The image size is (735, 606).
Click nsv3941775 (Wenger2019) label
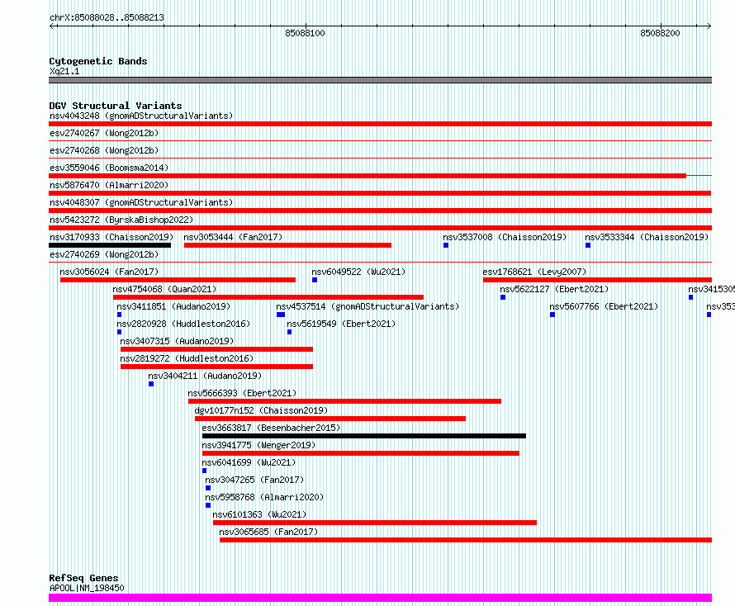258,445
